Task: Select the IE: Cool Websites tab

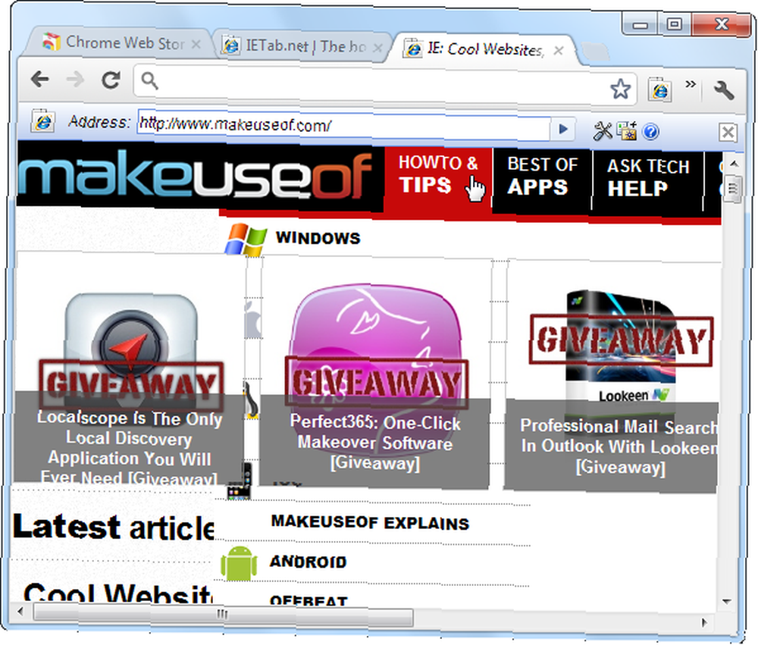Action: click(484, 49)
